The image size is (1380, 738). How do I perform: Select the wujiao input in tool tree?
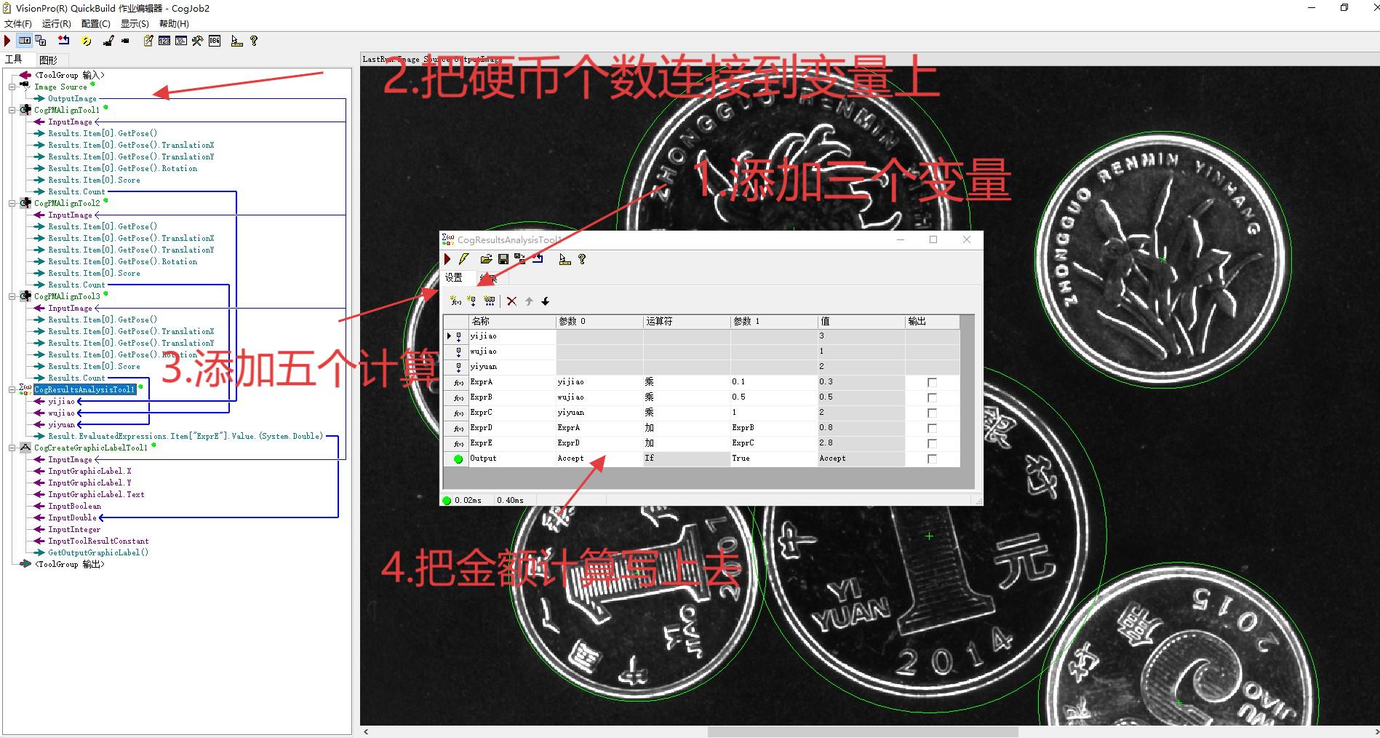(61, 413)
